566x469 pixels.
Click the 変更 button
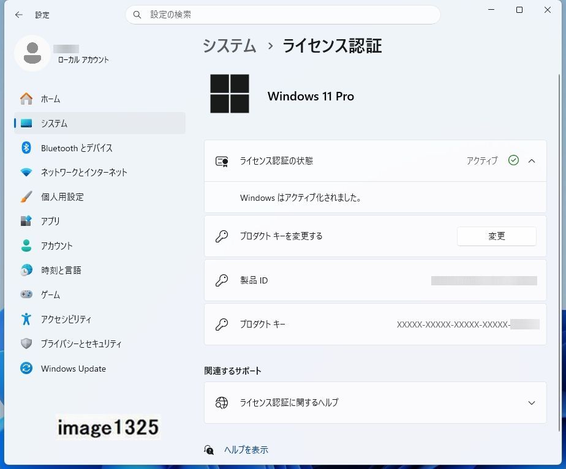(496, 236)
